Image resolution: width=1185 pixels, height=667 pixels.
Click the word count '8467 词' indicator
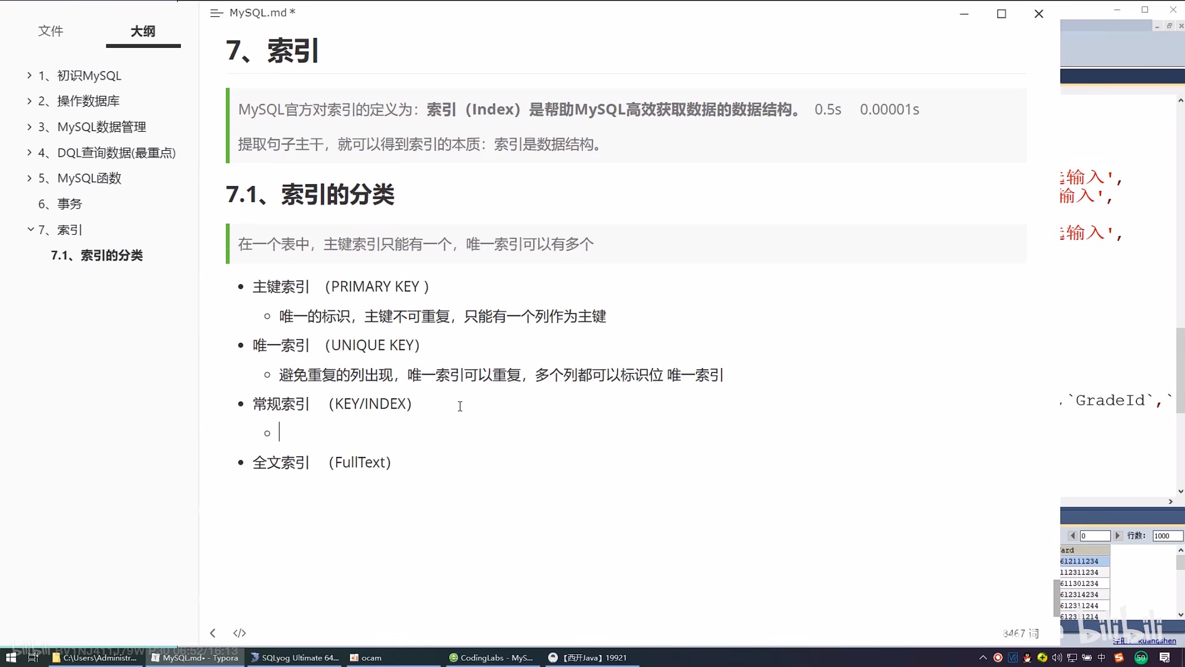[x=1020, y=633]
